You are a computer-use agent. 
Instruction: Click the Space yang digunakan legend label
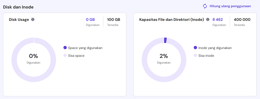click(x=85, y=48)
